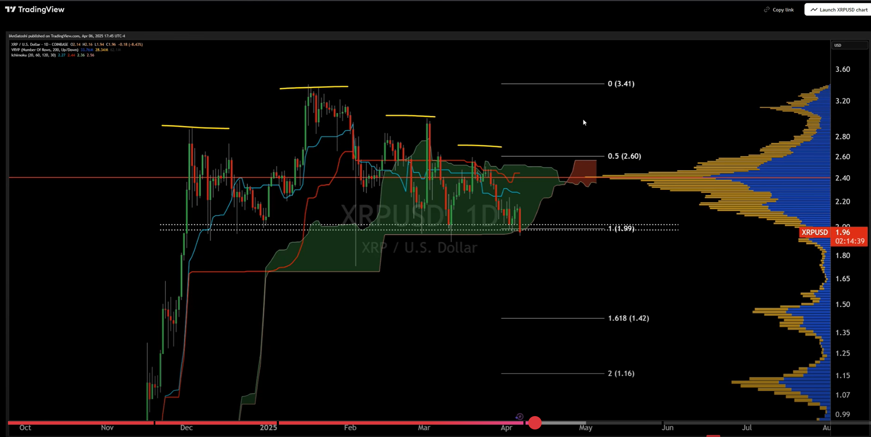
Task: Expand the Ichimoku parameters (20, 60, 120, 30)
Action: [42, 55]
